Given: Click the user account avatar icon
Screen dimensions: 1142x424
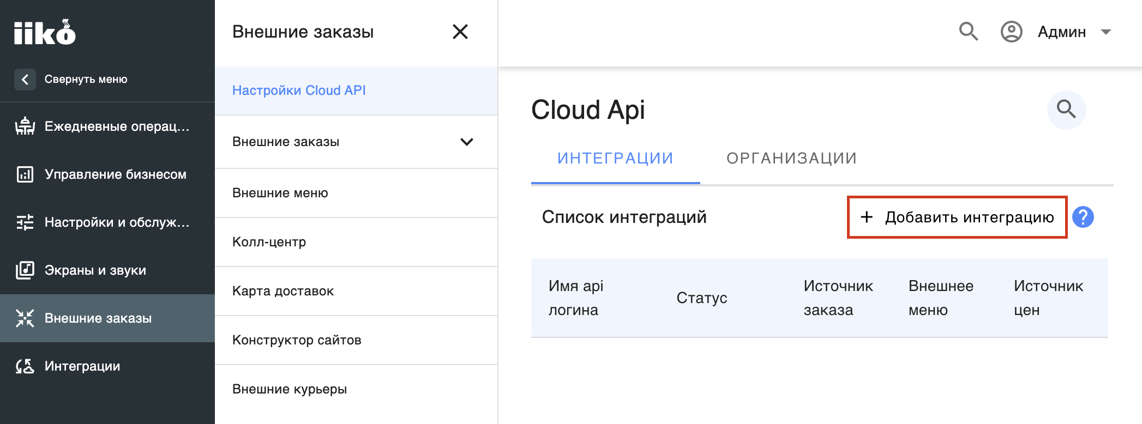Looking at the screenshot, I should 1011,32.
